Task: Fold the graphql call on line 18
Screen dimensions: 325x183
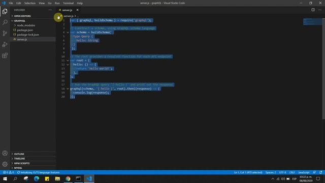Action: 68,89
